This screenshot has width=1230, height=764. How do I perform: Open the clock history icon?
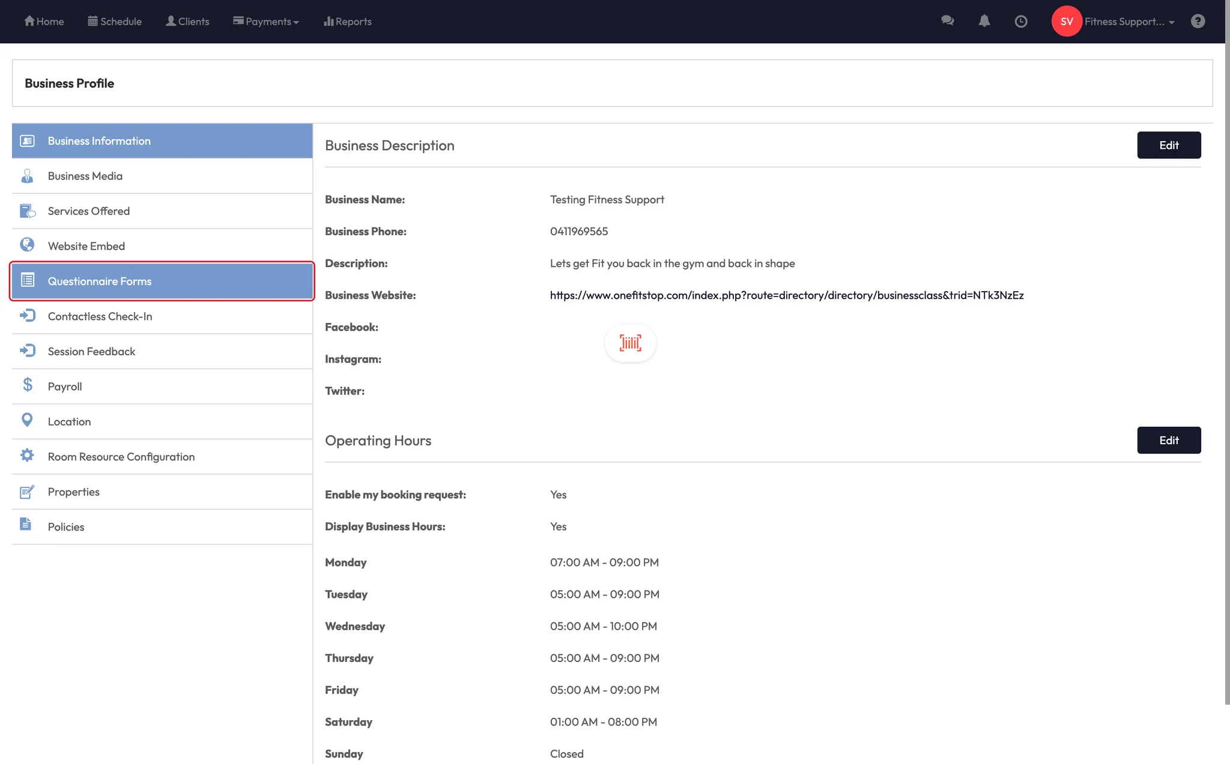pos(1020,22)
